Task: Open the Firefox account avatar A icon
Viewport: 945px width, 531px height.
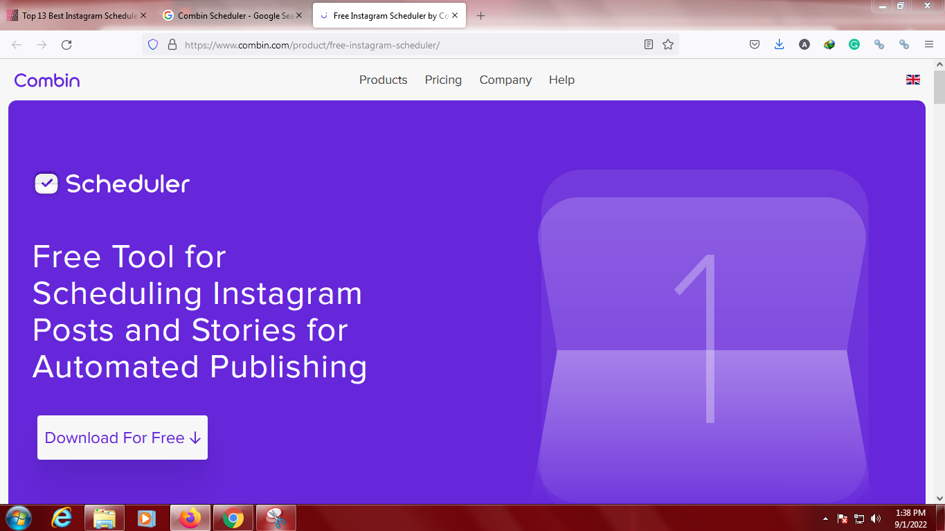Action: point(804,44)
